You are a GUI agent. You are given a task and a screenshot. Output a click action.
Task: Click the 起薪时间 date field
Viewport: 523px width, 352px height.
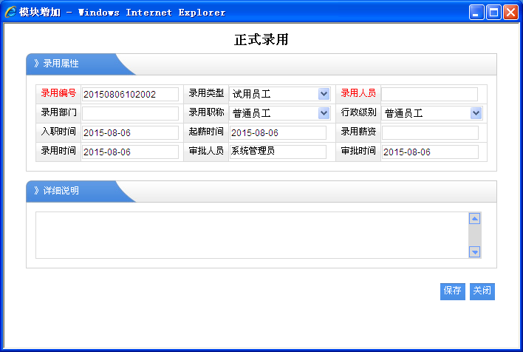click(x=278, y=132)
